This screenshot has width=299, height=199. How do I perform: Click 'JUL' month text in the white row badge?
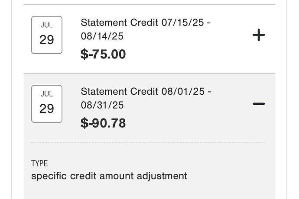pos(47,25)
